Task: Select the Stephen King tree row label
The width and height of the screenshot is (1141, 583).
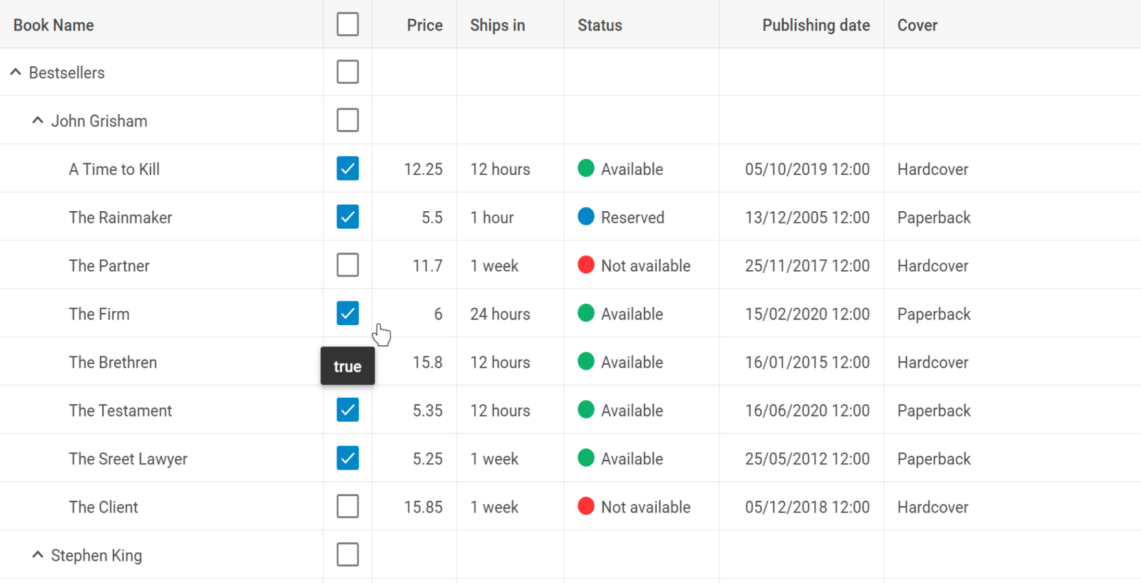Action: coord(97,556)
